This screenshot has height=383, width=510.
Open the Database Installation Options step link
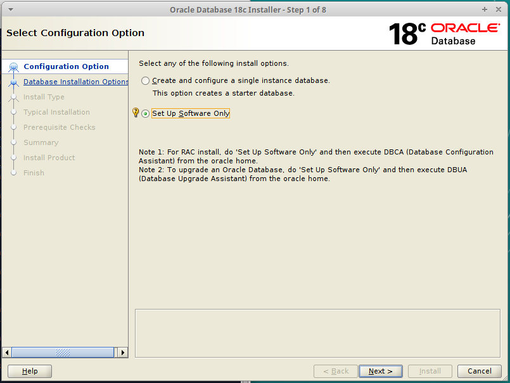pyautogui.click(x=76, y=82)
